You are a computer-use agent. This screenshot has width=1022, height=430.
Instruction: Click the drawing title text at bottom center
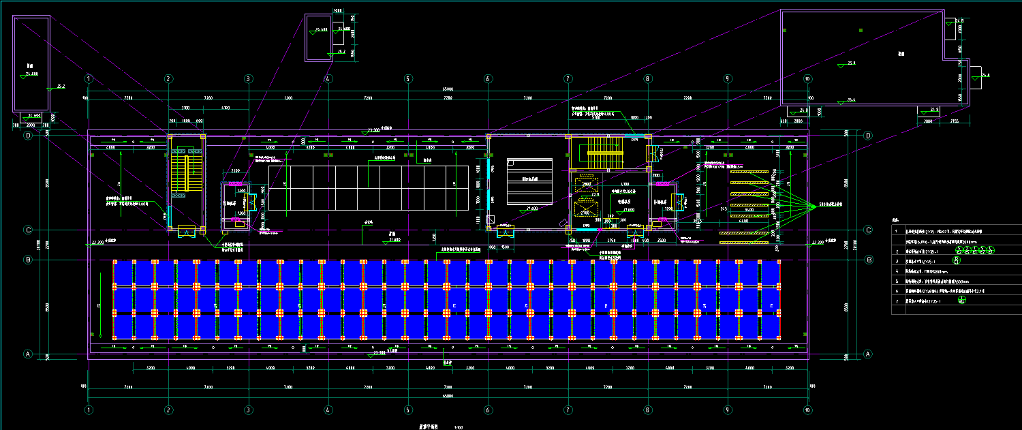[x=428, y=424]
